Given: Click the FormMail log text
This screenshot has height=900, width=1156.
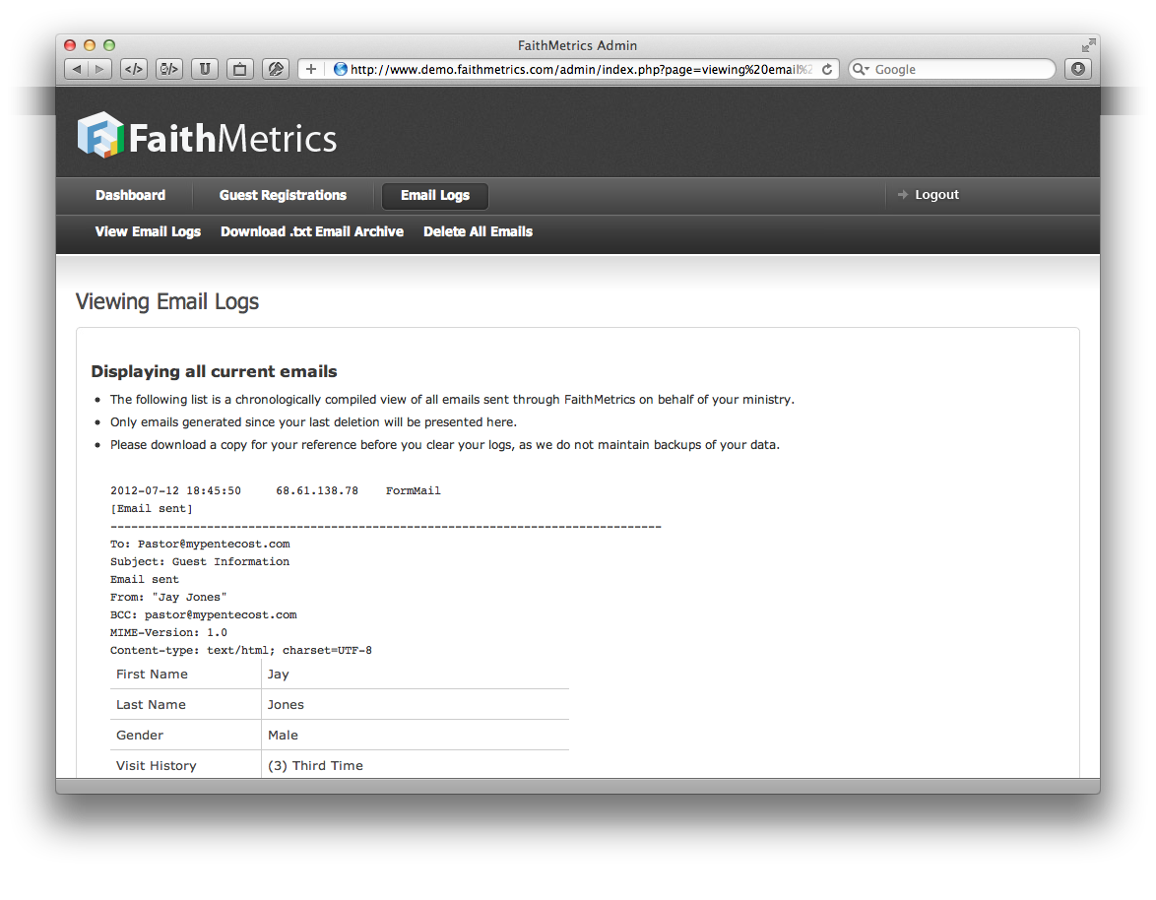Looking at the screenshot, I should pos(413,491).
